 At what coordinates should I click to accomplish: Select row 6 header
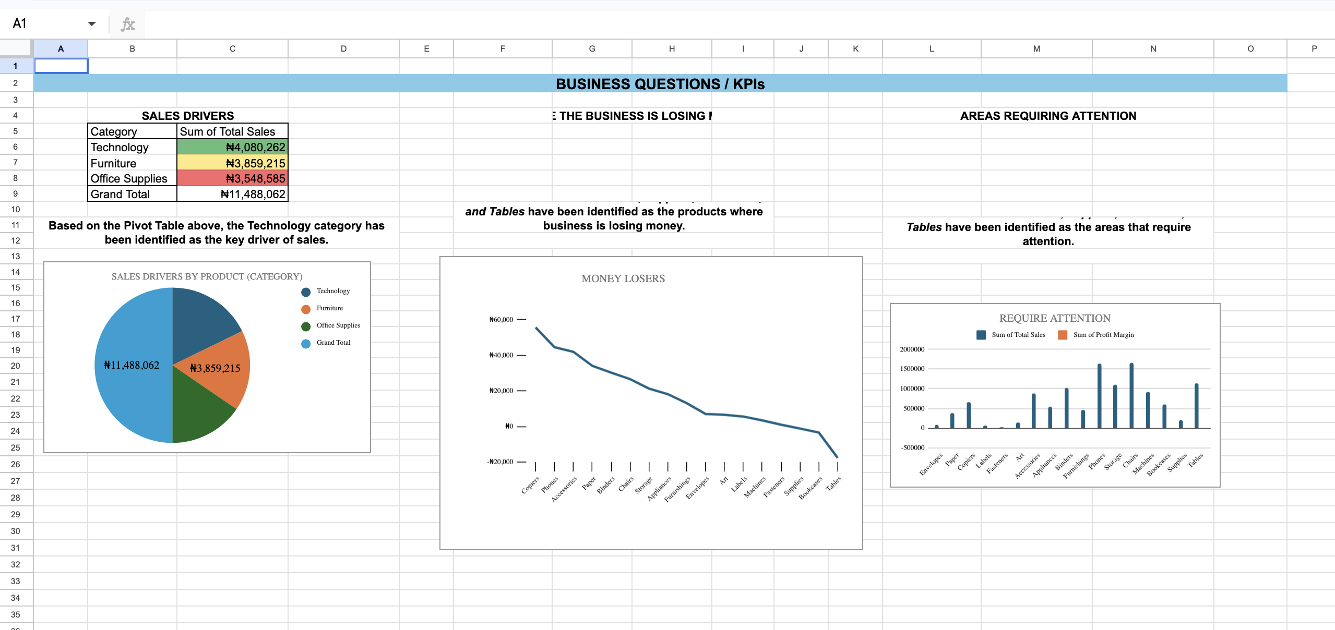click(16, 147)
